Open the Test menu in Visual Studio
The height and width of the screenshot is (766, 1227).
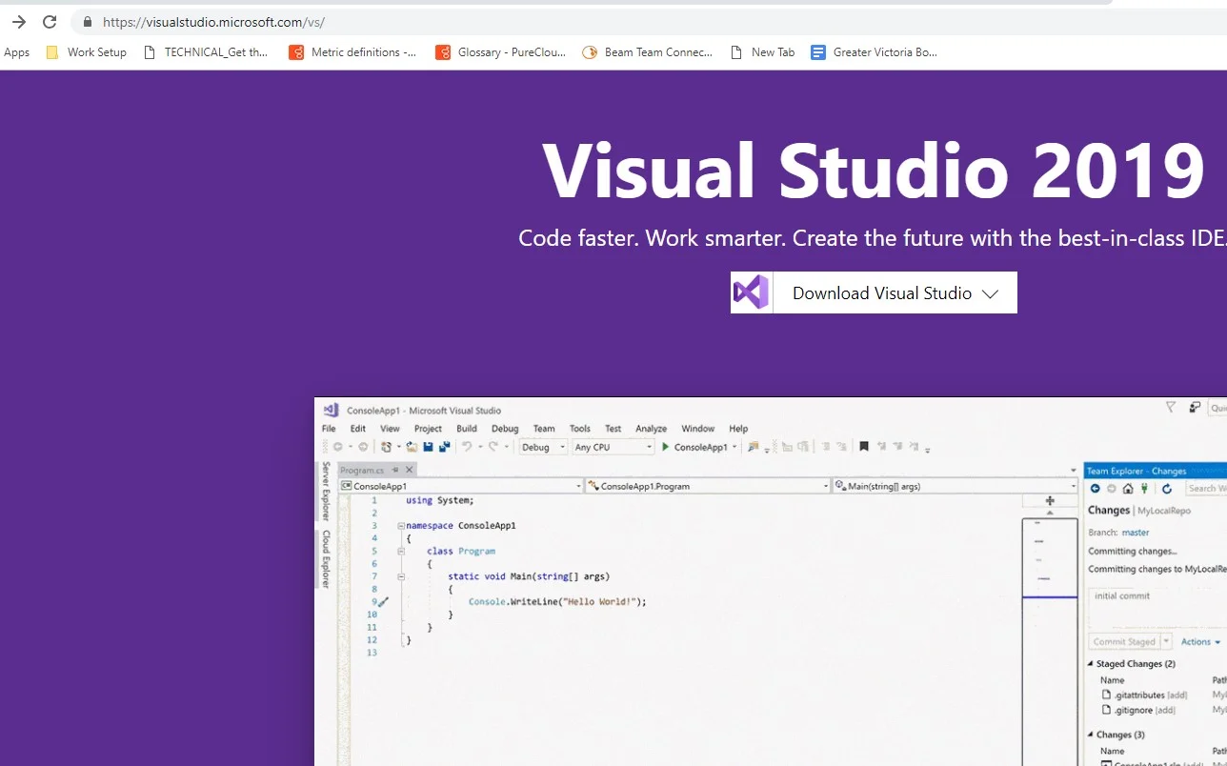[x=613, y=429]
